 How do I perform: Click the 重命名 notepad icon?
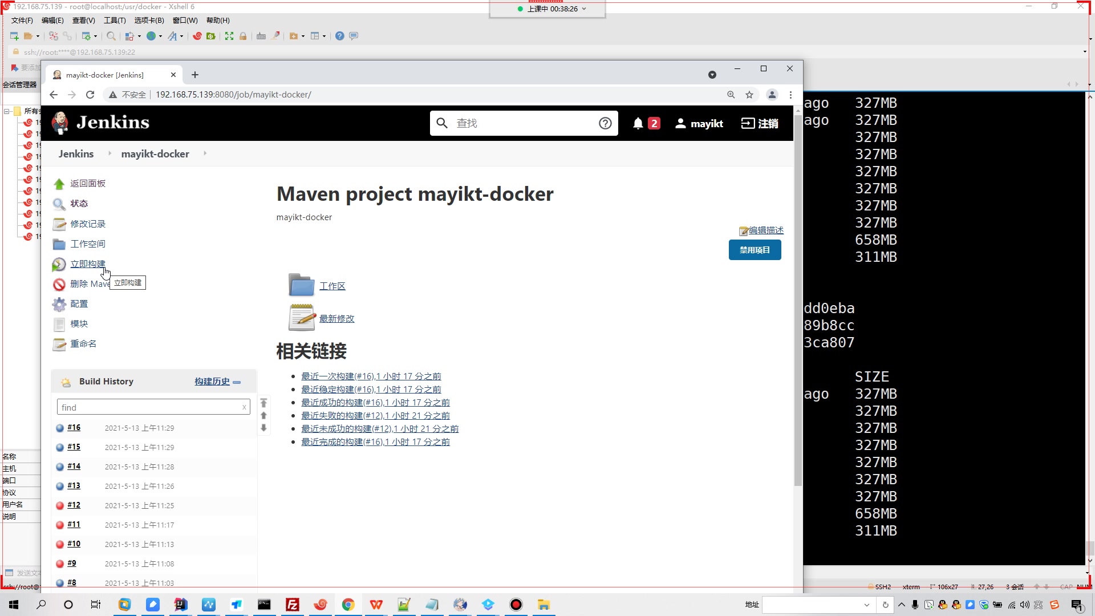pos(59,344)
